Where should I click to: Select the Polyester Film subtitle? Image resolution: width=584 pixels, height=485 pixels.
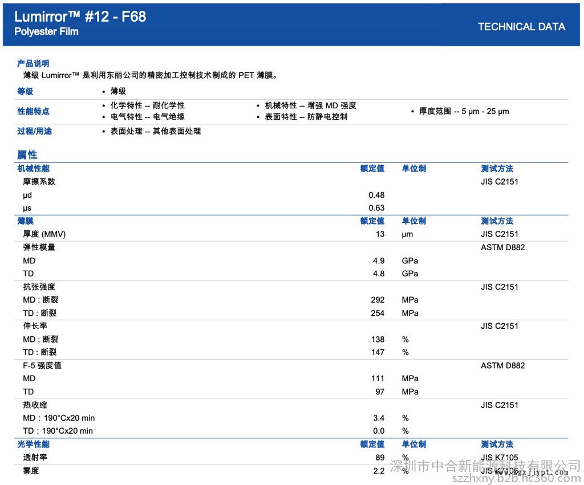(46, 32)
